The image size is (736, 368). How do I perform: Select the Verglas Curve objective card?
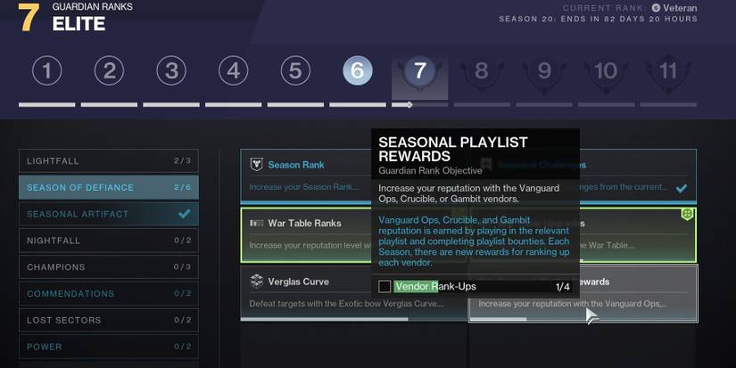(354, 293)
